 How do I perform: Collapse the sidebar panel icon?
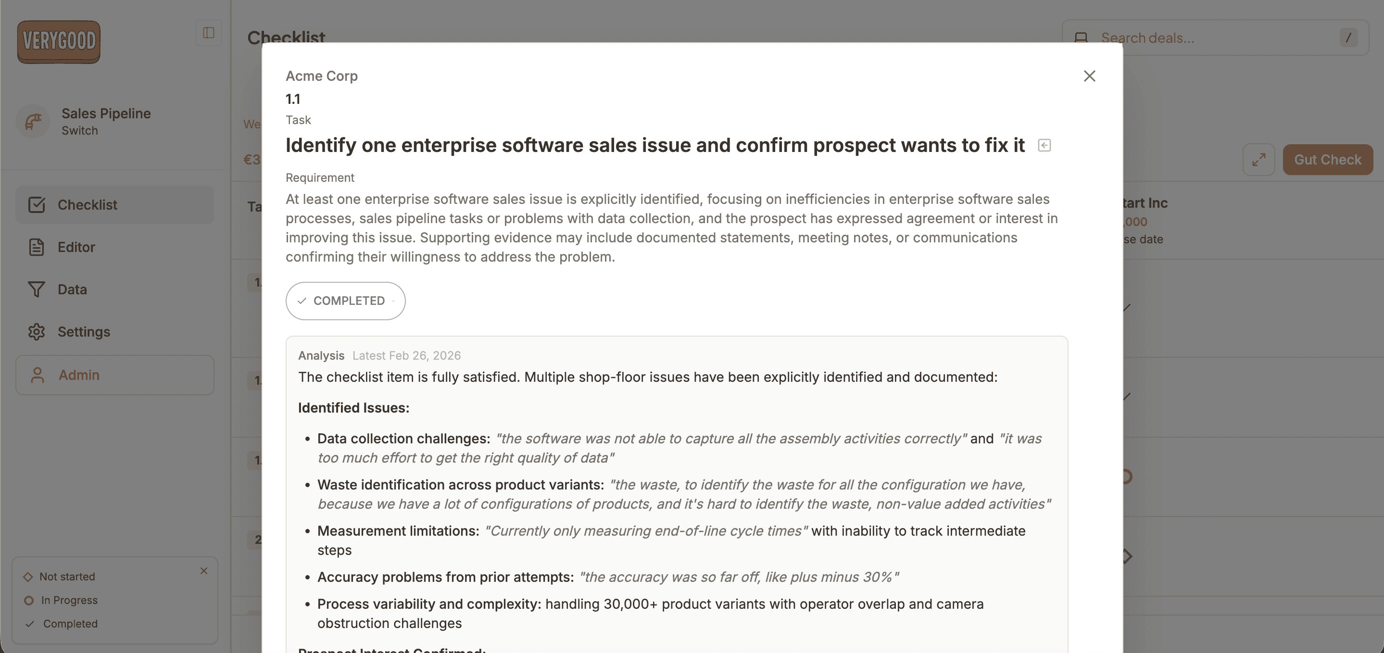208,33
